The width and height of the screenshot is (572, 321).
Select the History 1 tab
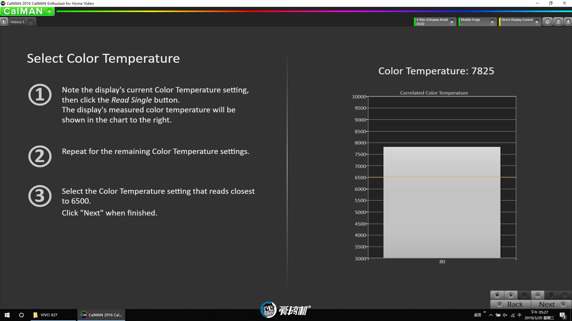tap(17, 22)
